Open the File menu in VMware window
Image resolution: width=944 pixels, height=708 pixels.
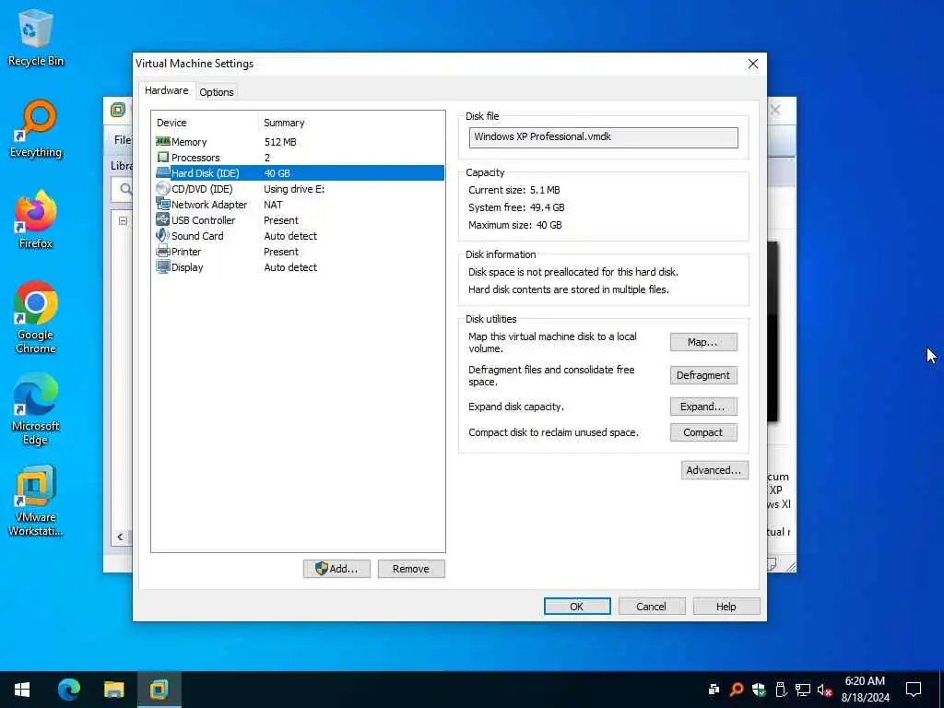point(123,140)
